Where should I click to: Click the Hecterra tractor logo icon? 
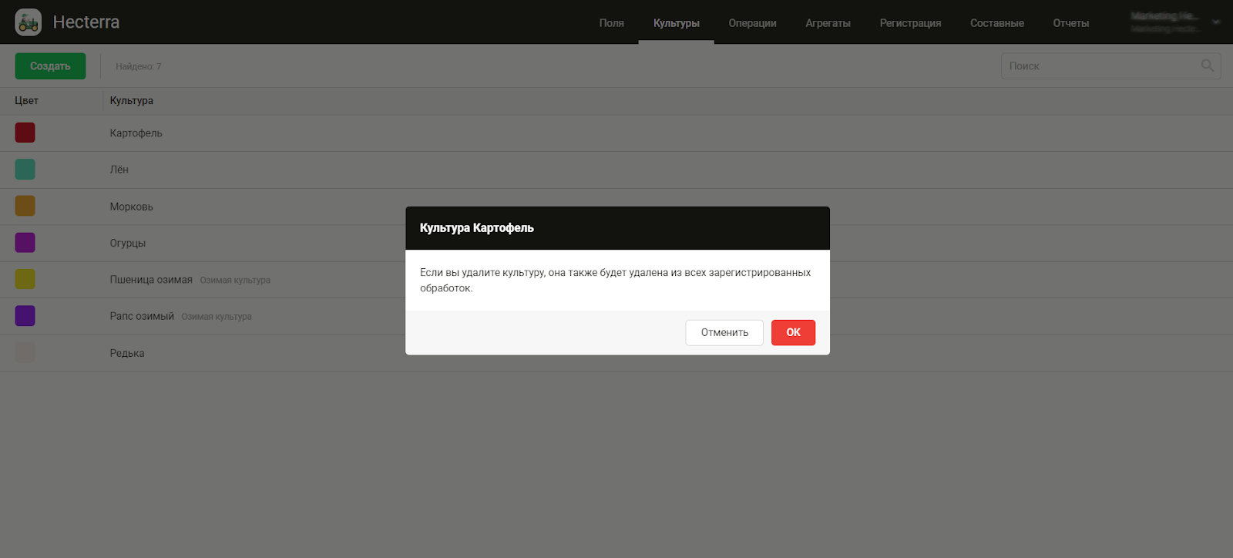pyautogui.click(x=29, y=22)
